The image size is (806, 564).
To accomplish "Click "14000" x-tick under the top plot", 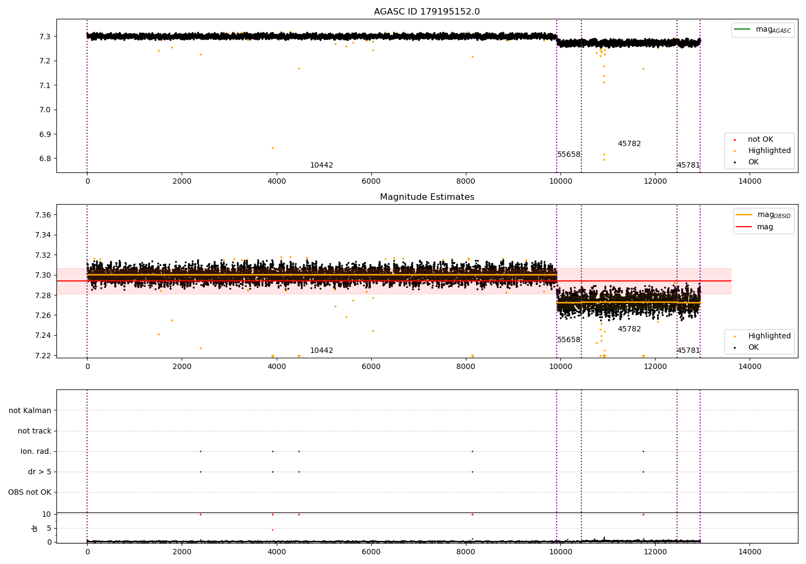I will [x=750, y=182].
